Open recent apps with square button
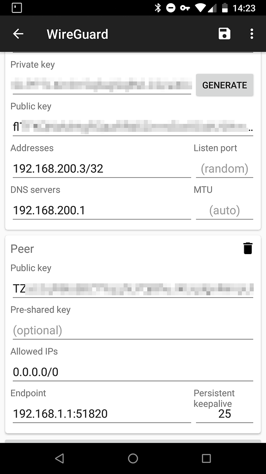Viewport: 266px width, 474px height. click(x=206, y=458)
